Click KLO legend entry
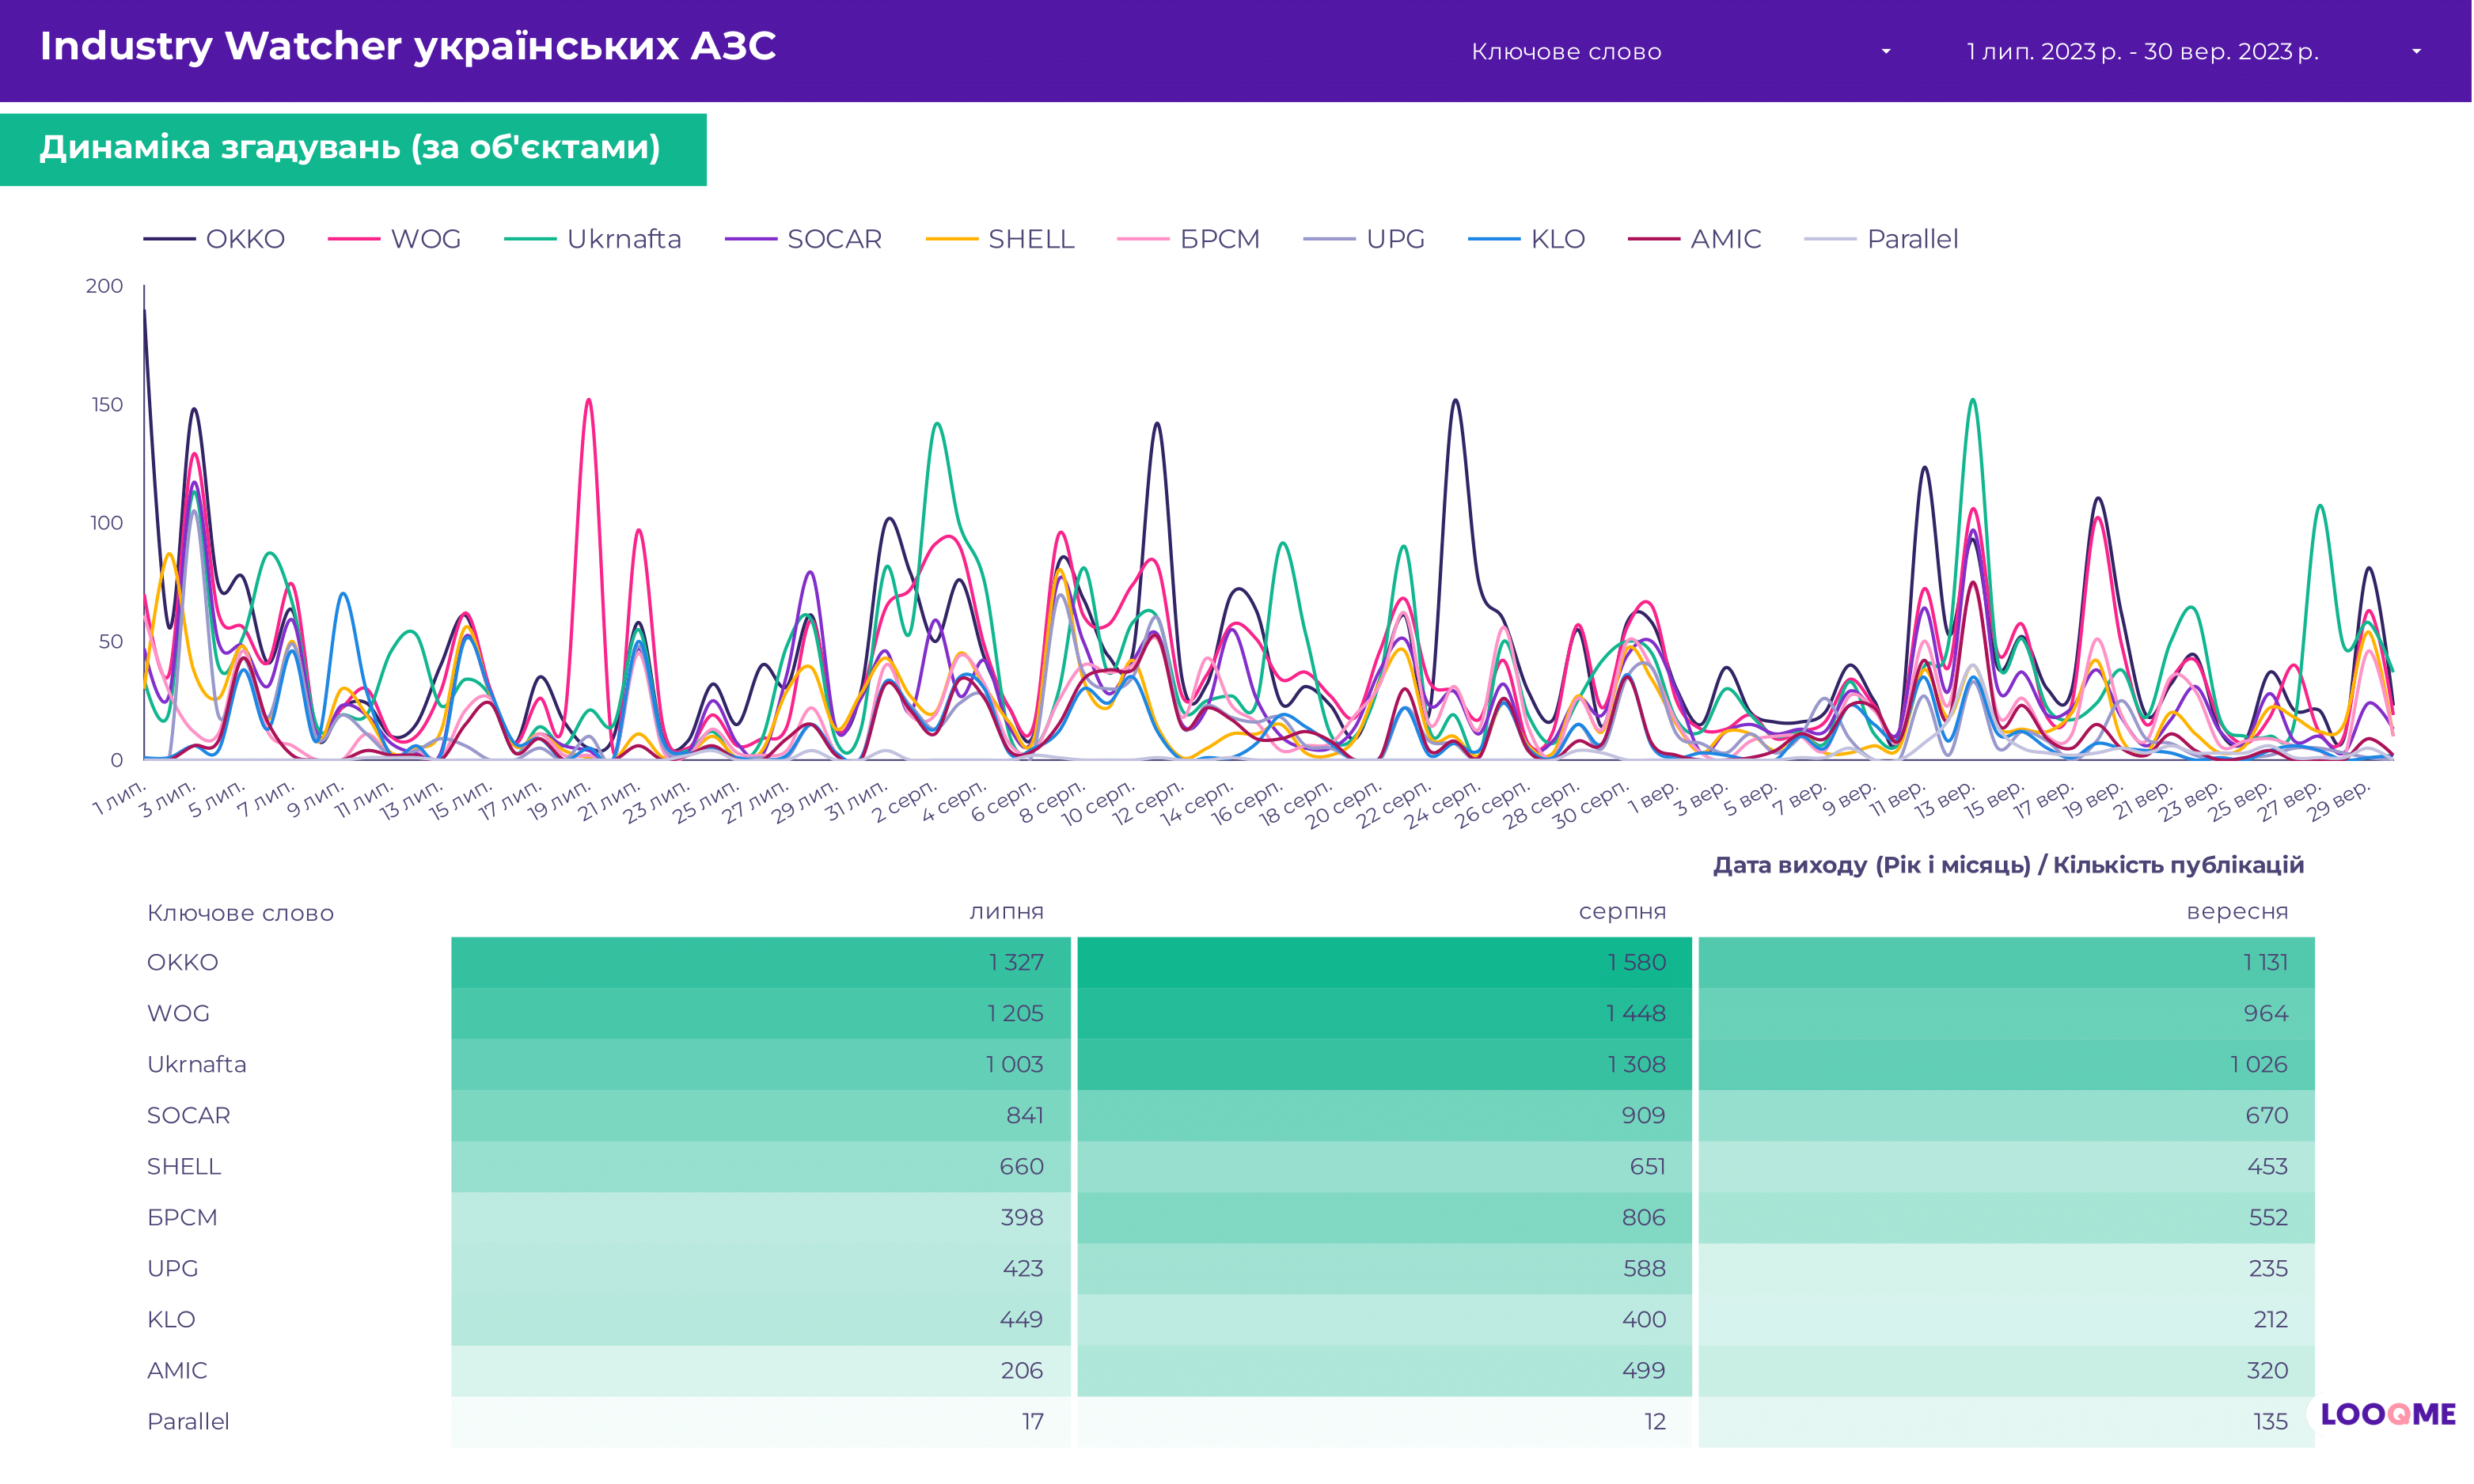The height and width of the screenshot is (1484, 2474). (1557, 239)
